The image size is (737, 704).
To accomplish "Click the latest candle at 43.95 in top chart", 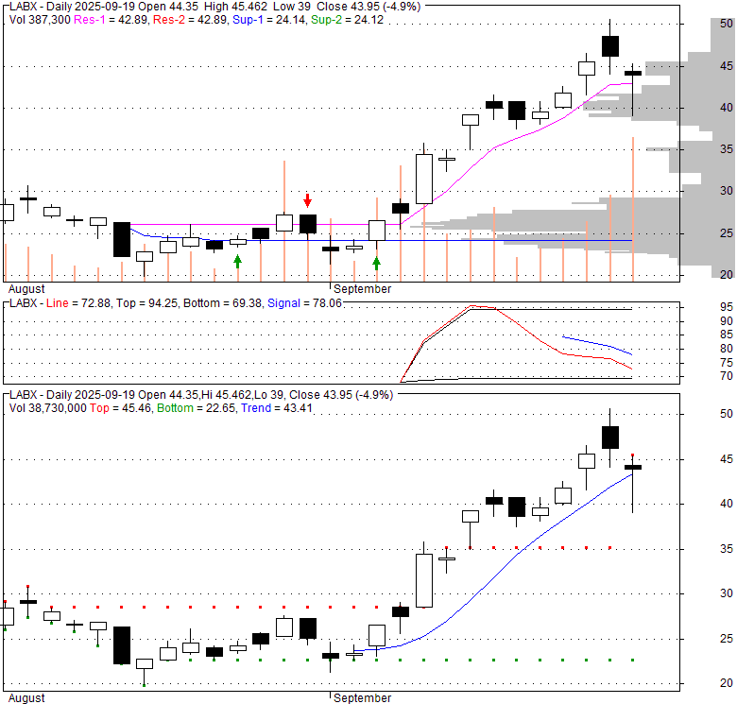I will click(633, 74).
